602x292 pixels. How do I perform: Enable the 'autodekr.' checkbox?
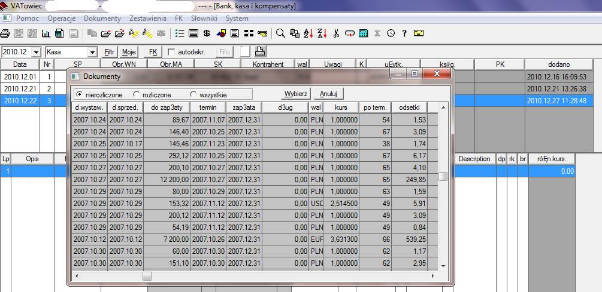[172, 52]
